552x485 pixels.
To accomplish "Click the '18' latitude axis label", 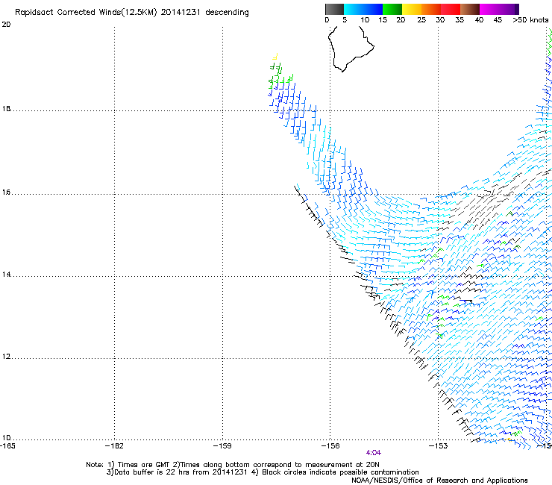I will tap(6, 109).
